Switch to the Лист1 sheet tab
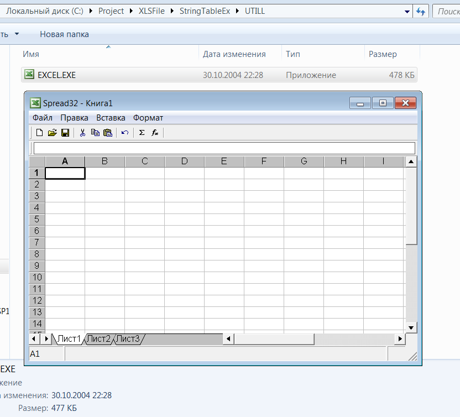This screenshot has height=417, width=460. [x=69, y=339]
